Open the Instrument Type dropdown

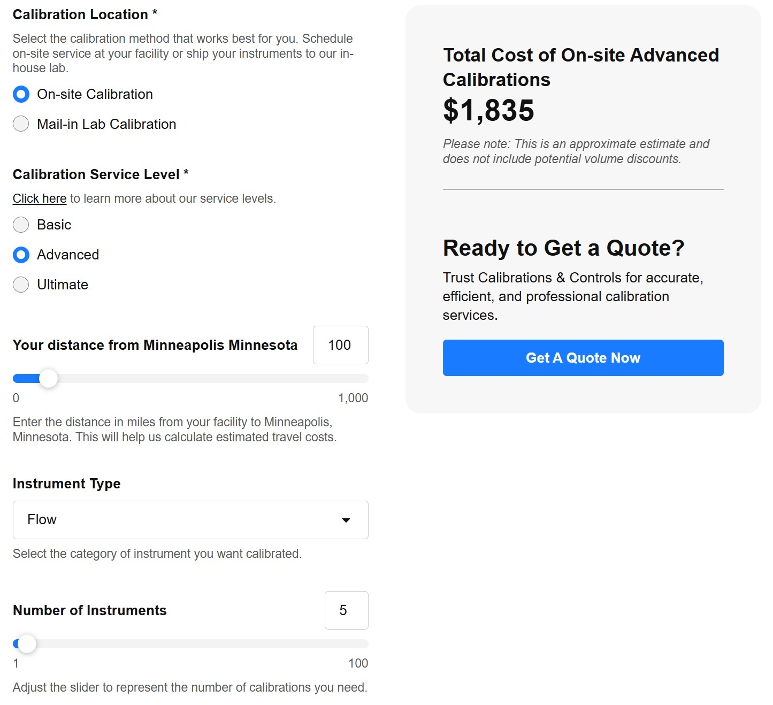(x=190, y=520)
